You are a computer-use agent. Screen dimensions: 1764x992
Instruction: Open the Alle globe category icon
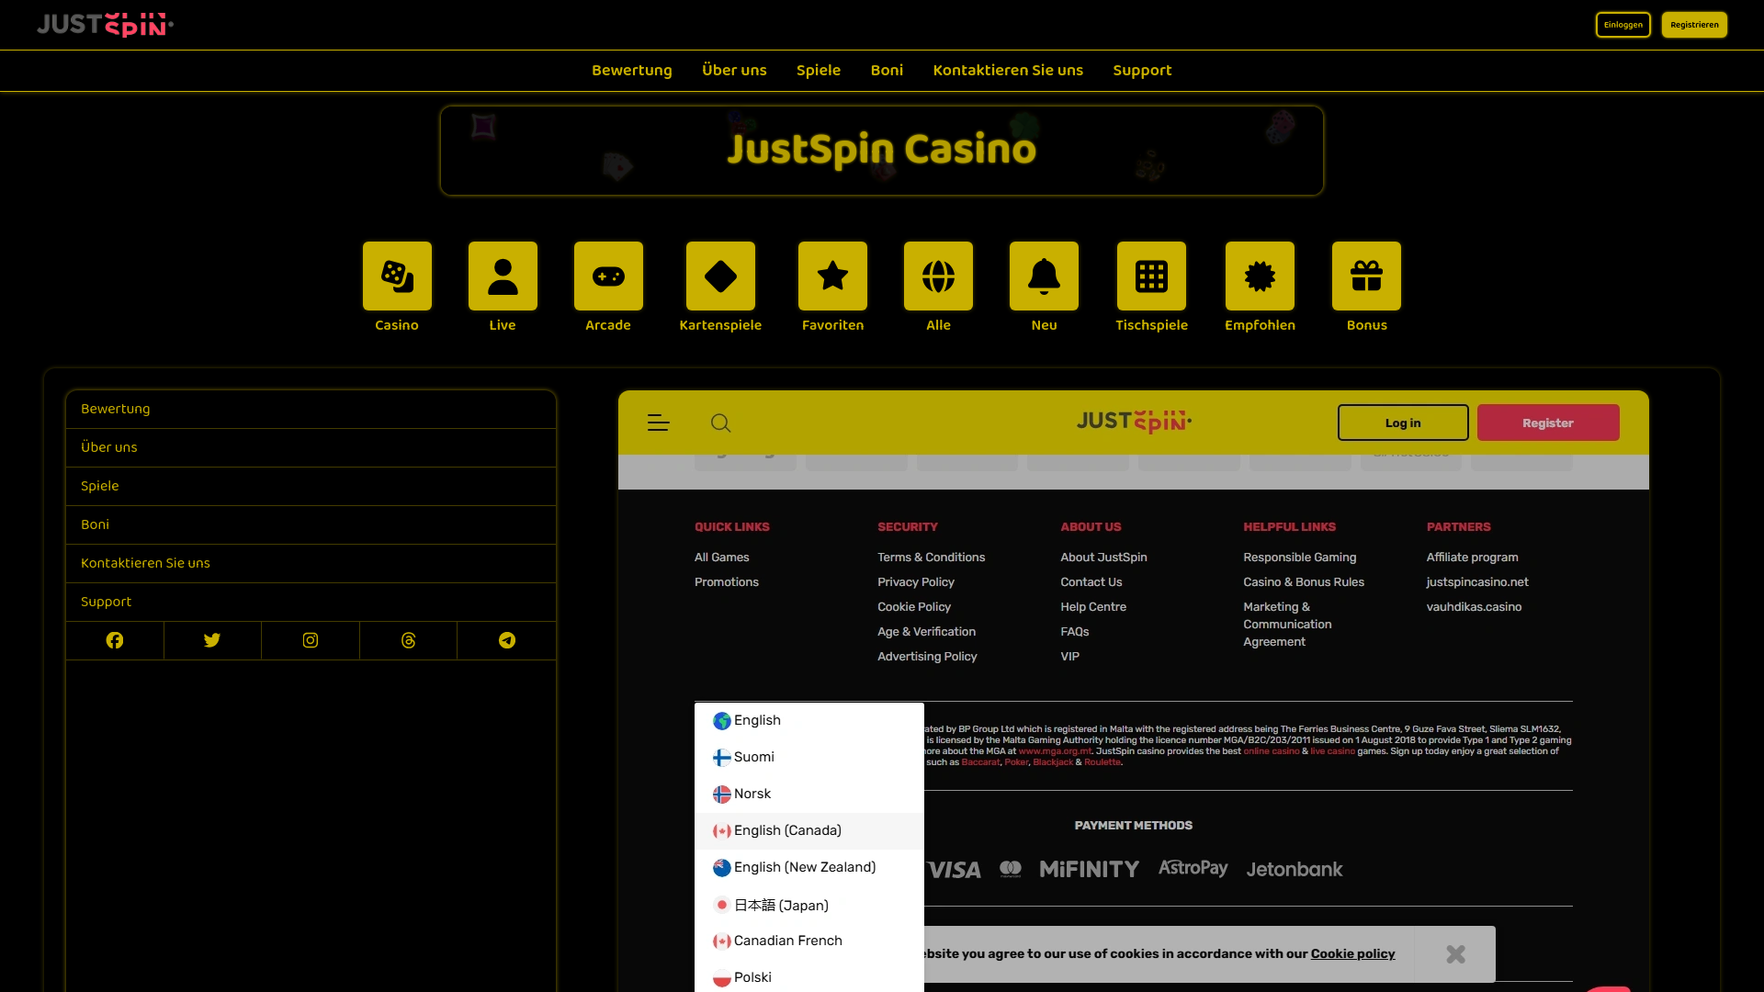pyautogui.click(x=938, y=276)
